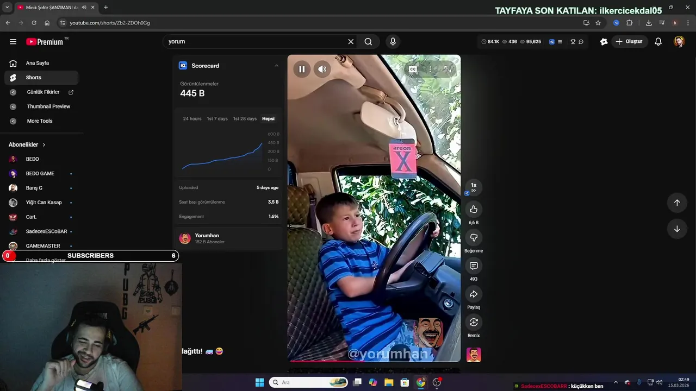Open the browser extensions puzzle icon
Image resolution: width=696 pixels, height=391 pixels.
[630, 23]
